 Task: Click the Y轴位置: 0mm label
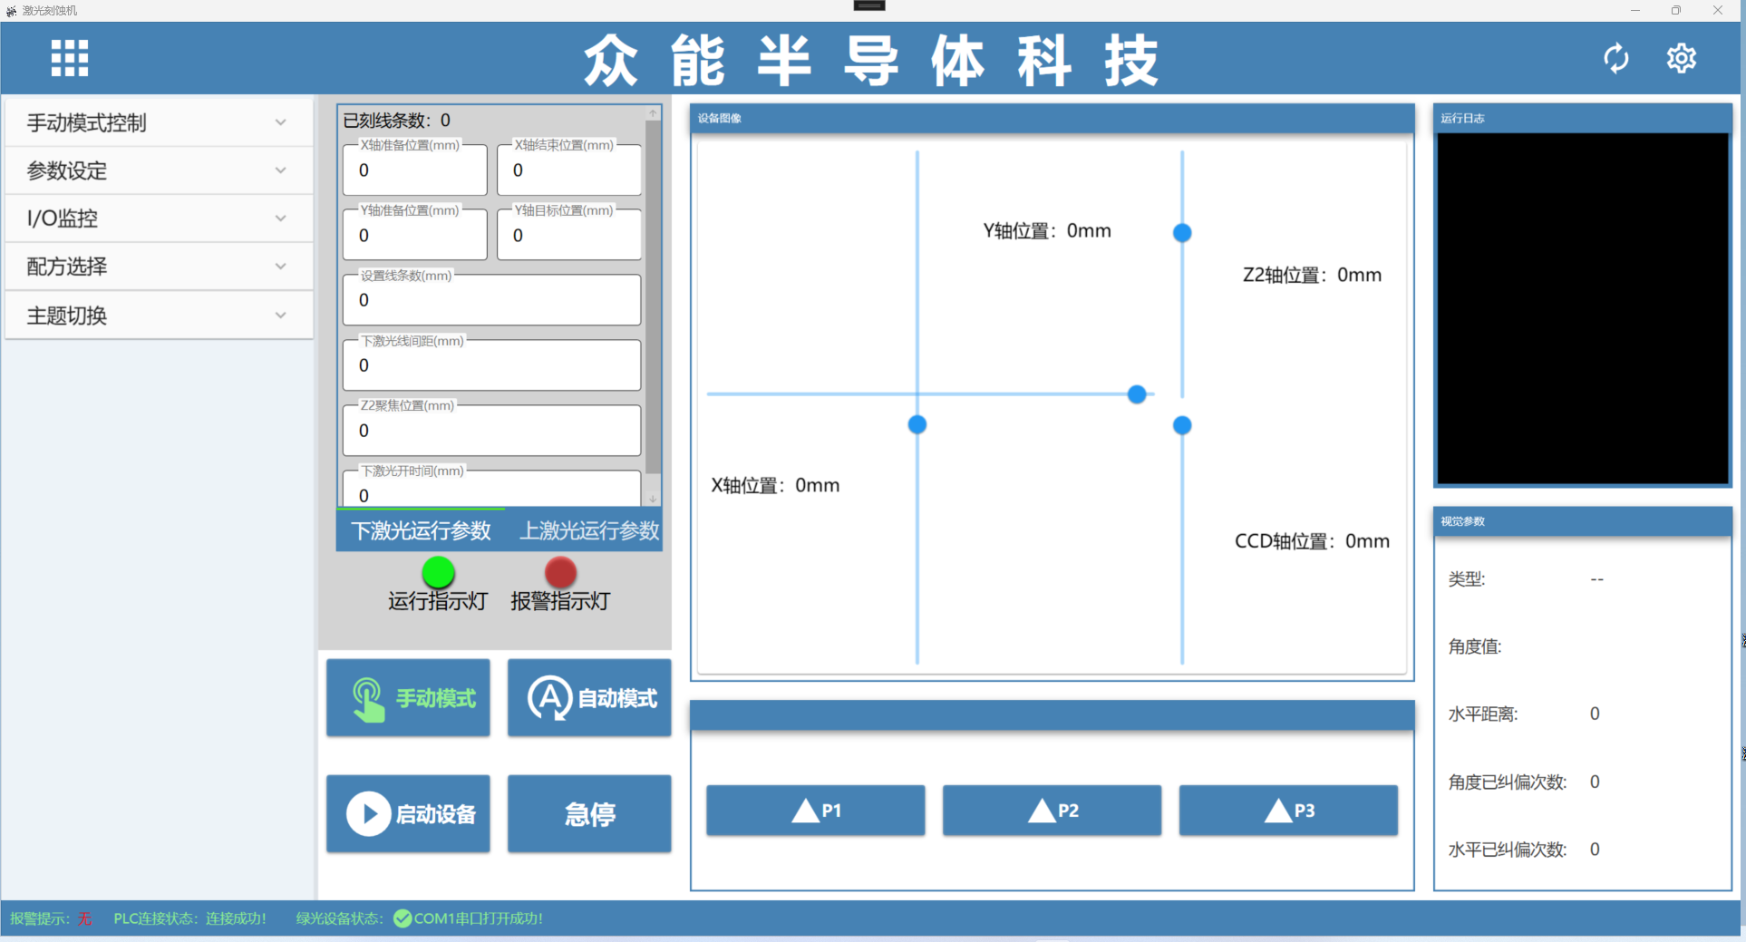pyautogui.click(x=1047, y=231)
